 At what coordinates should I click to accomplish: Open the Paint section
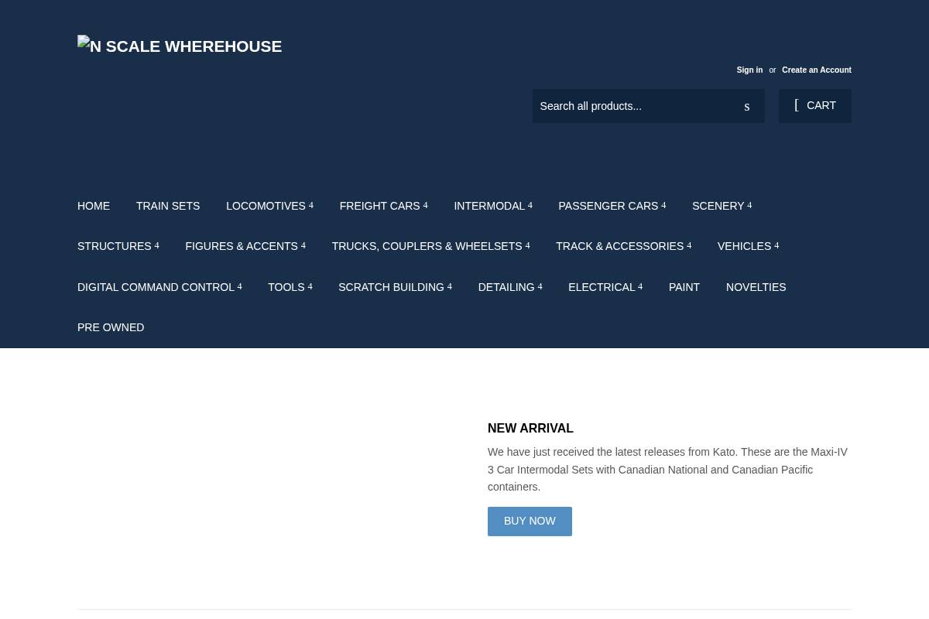coord(684,287)
